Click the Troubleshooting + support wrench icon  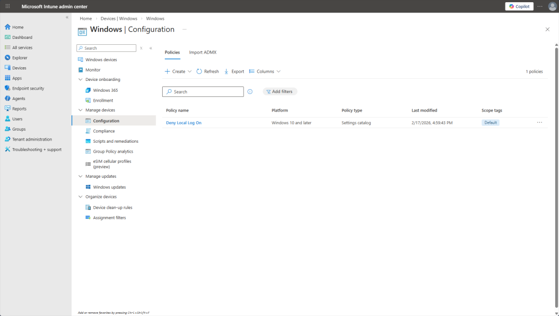pos(8,149)
